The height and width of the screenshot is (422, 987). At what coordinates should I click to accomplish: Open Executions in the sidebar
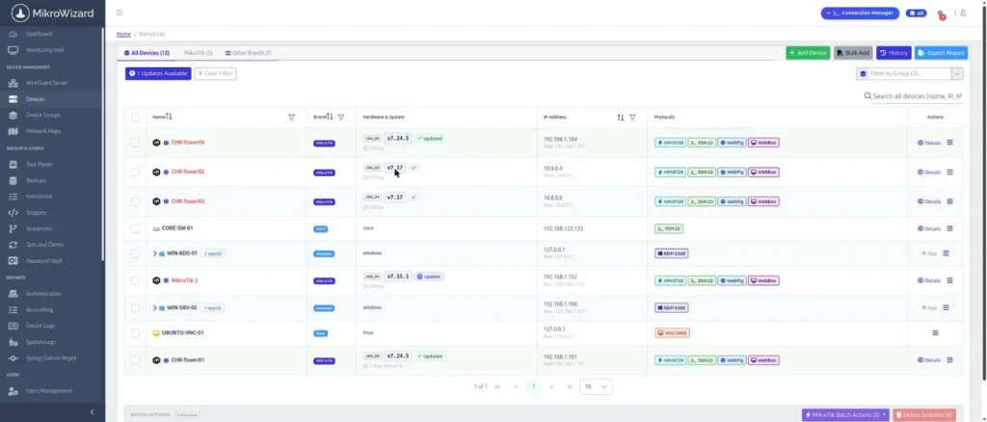[x=39, y=197]
